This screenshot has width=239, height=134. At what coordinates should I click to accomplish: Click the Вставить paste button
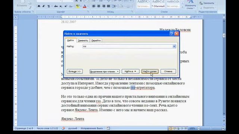click(x=22, y=4)
